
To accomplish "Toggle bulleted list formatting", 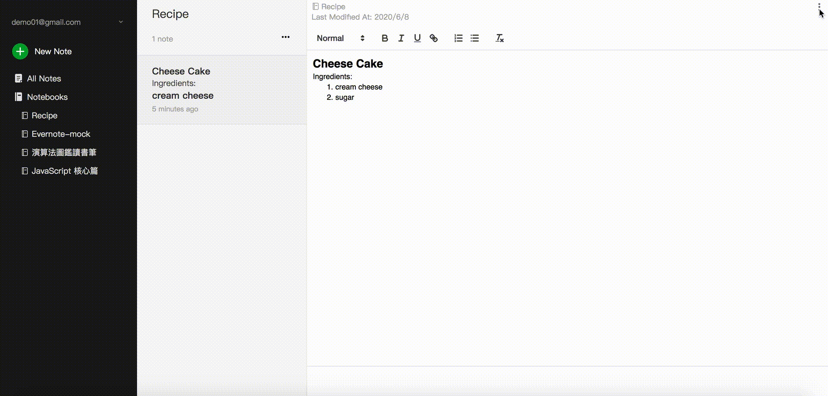I will pyautogui.click(x=475, y=38).
